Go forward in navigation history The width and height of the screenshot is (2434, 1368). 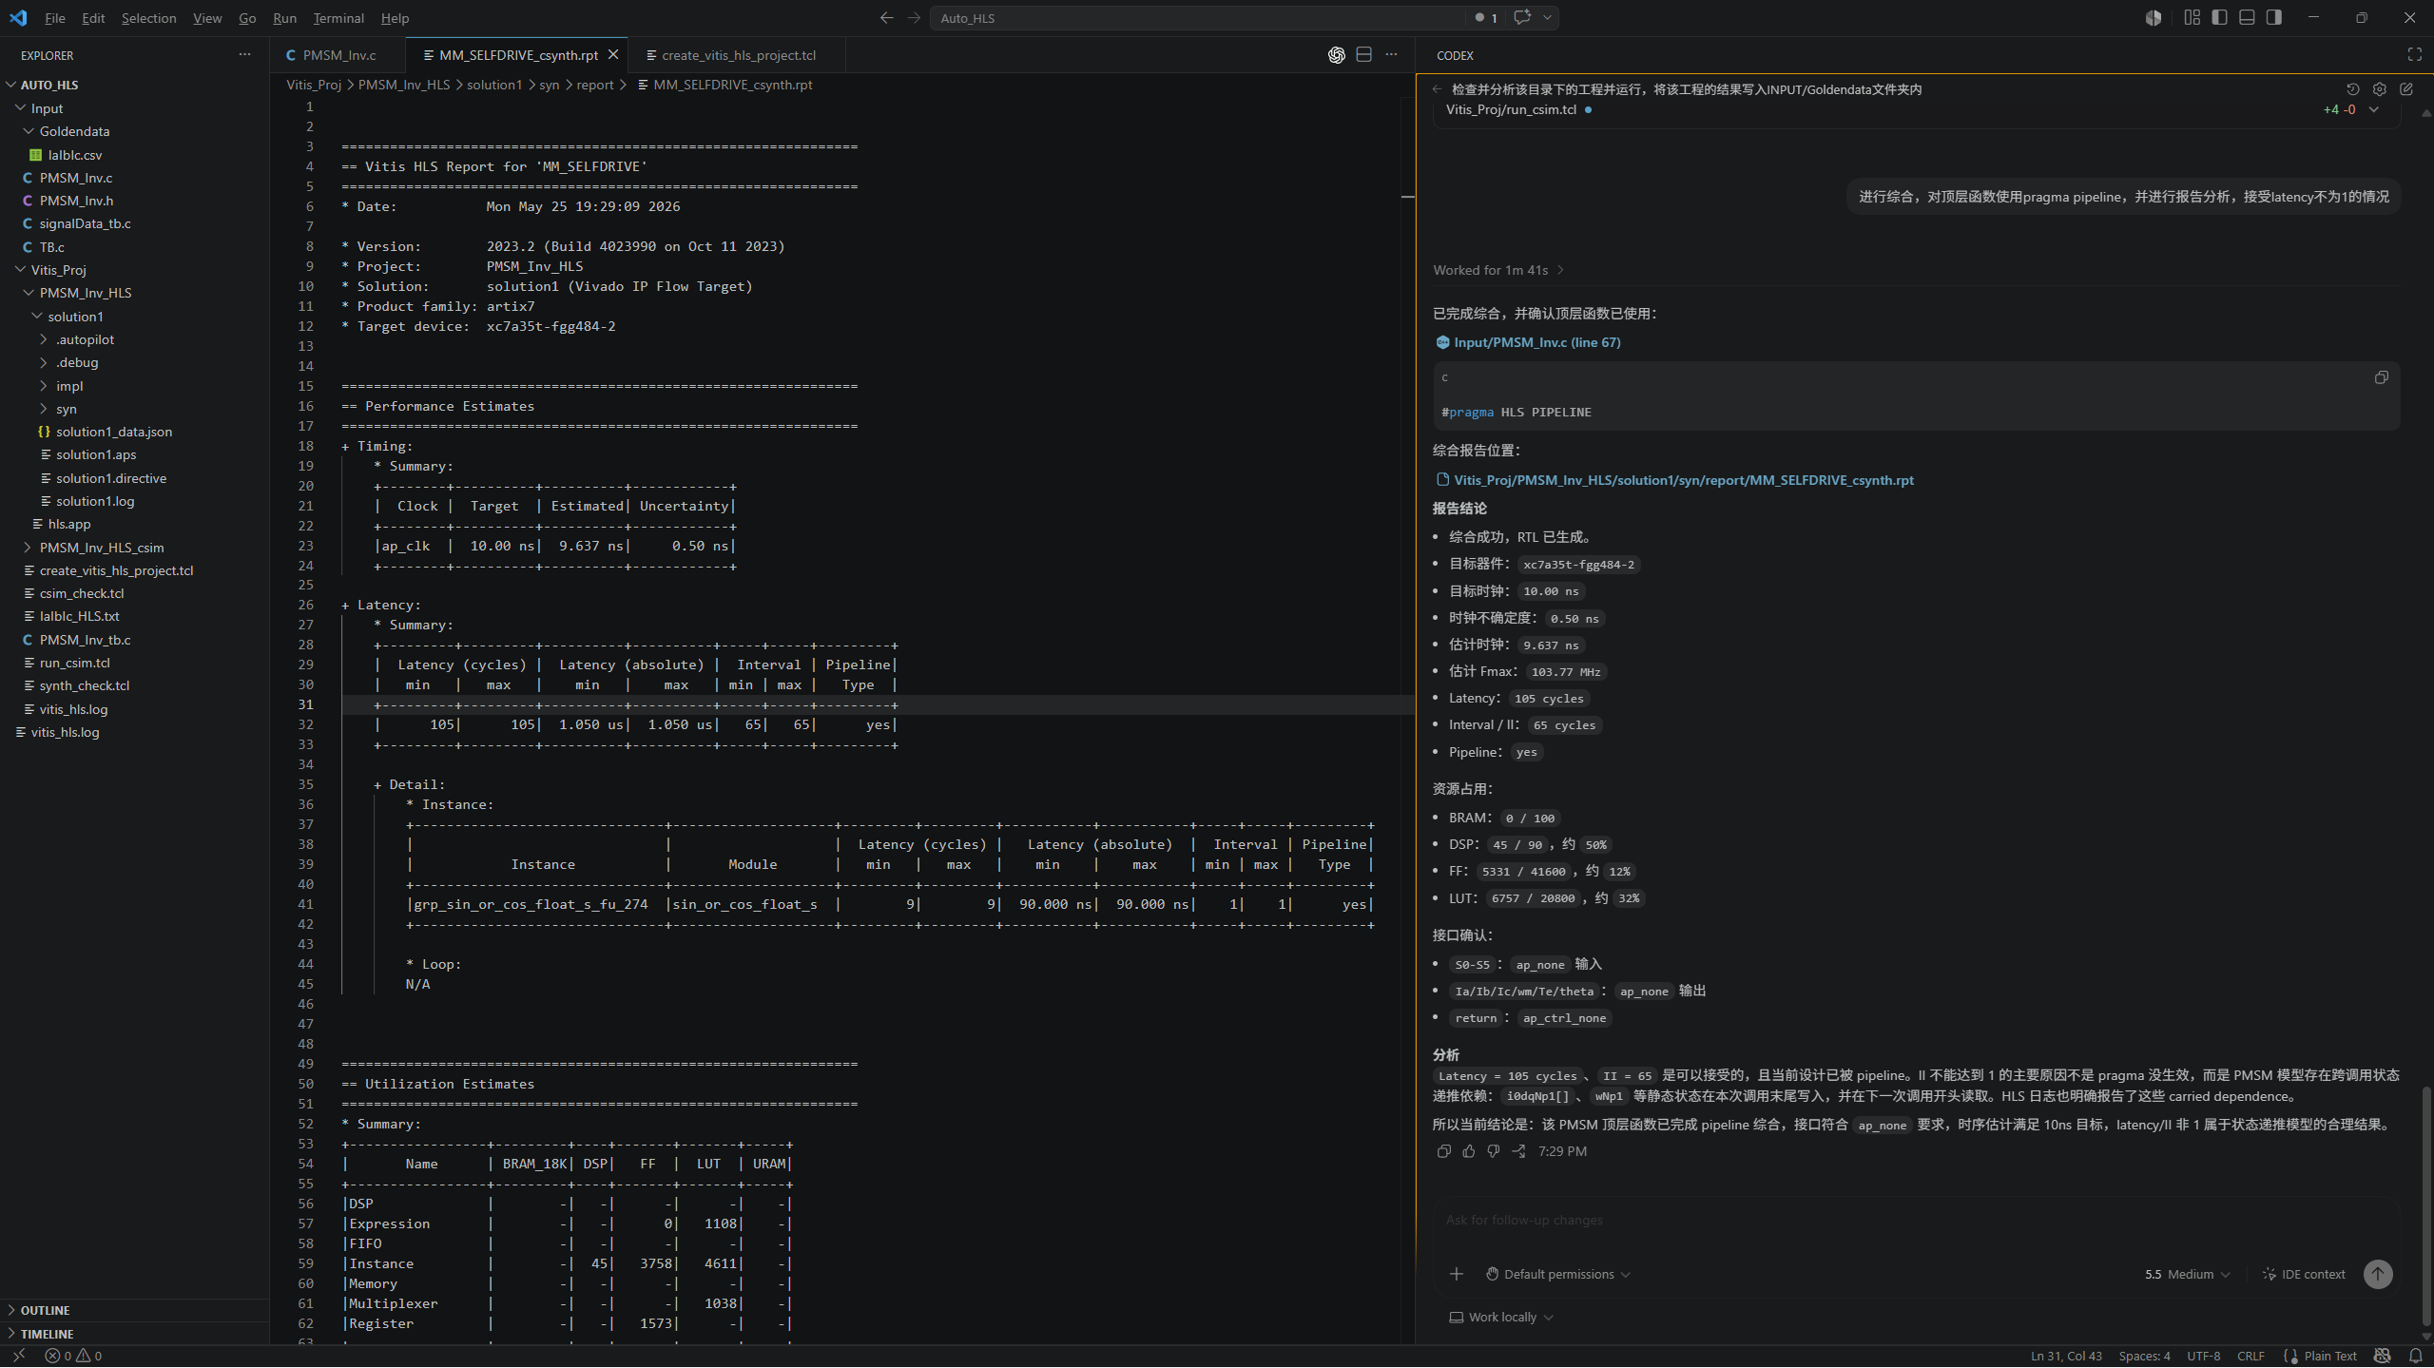click(914, 18)
